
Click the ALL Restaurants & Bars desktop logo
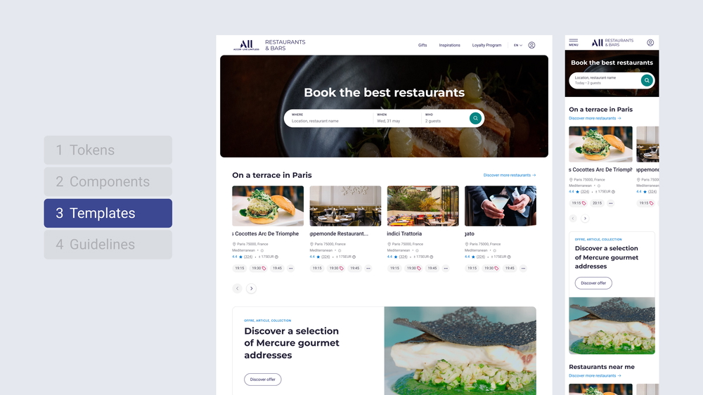(x=269, y=45)
